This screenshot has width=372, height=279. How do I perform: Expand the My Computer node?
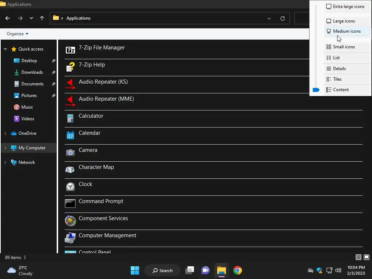5,148
